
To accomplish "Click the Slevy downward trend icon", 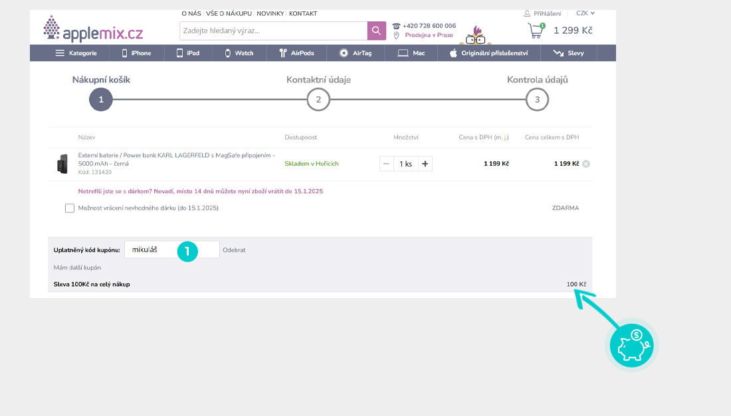I will point(558,53).
